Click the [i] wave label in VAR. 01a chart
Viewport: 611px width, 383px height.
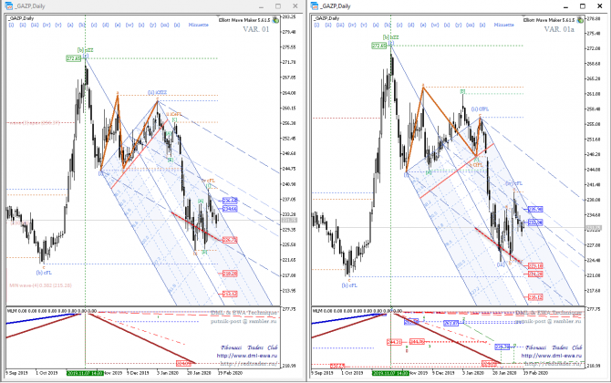click(x=316, y=25)
